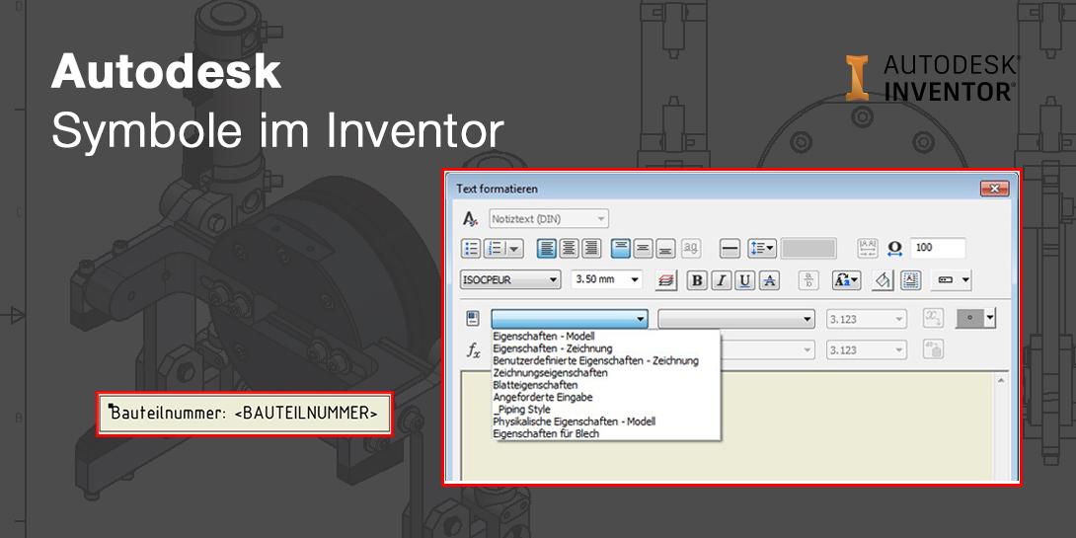Click the red stacked layers color icon

pos(665,280)
